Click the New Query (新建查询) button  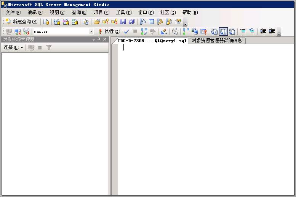21,22
